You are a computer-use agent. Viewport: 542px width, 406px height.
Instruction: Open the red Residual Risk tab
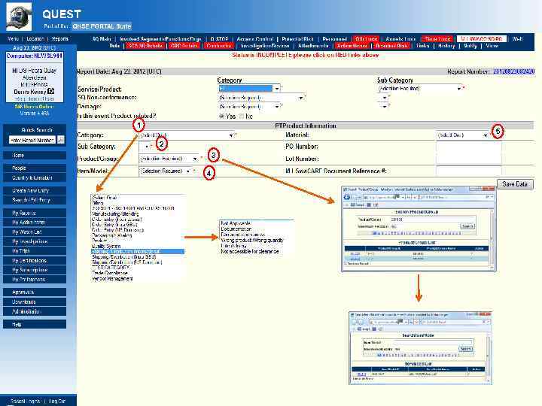(x=391, y=46)
